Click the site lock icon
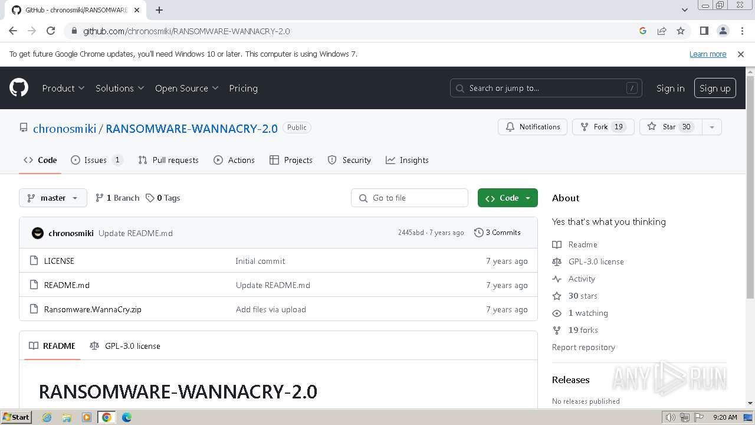Viewport: 755px width, 425px height. click(x=74, y=31)
